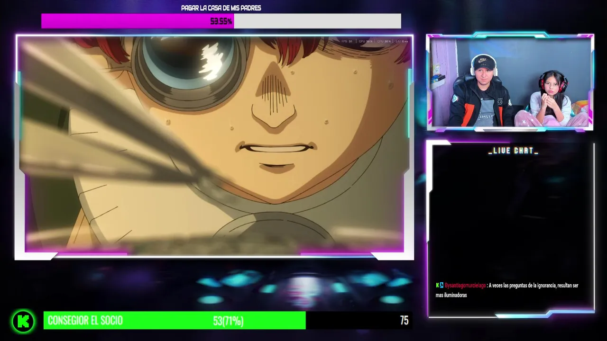Click the 'LAT 0 ms' stat in video overlay

[402, 42]
